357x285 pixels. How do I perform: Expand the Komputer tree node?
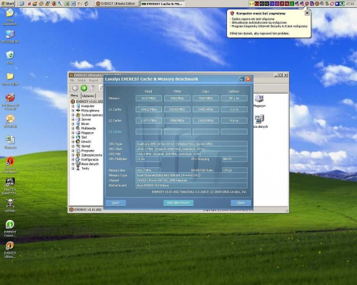[x=73, y=106]
